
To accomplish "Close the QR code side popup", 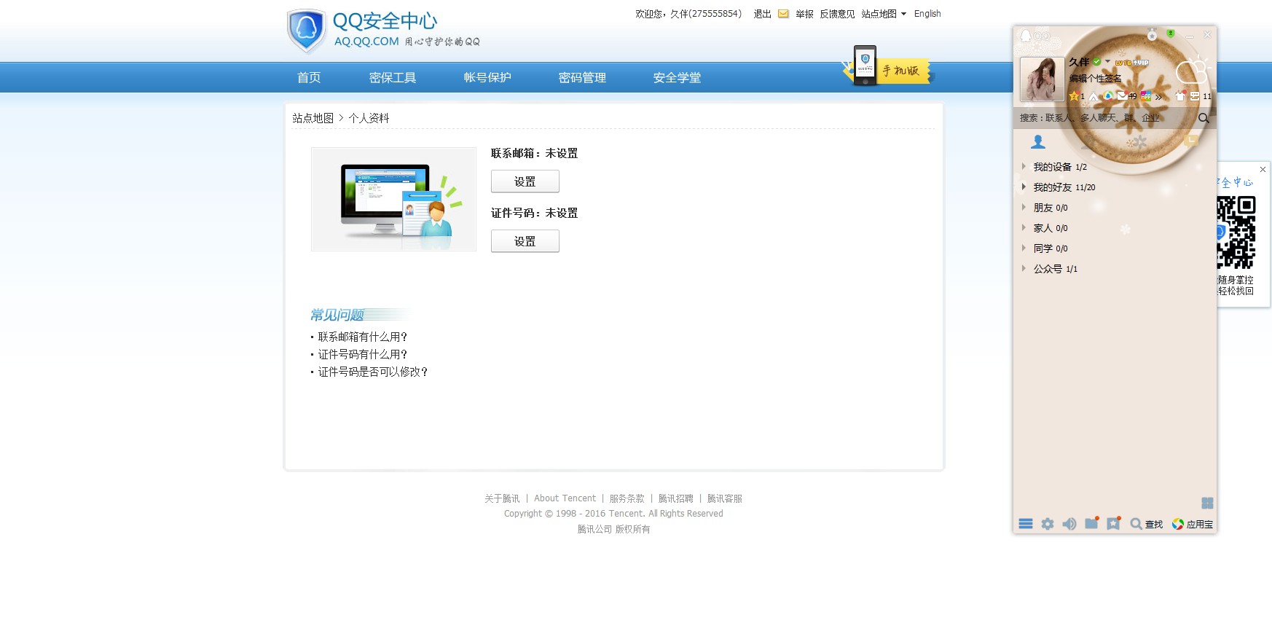I will (x=1263, y=169).
